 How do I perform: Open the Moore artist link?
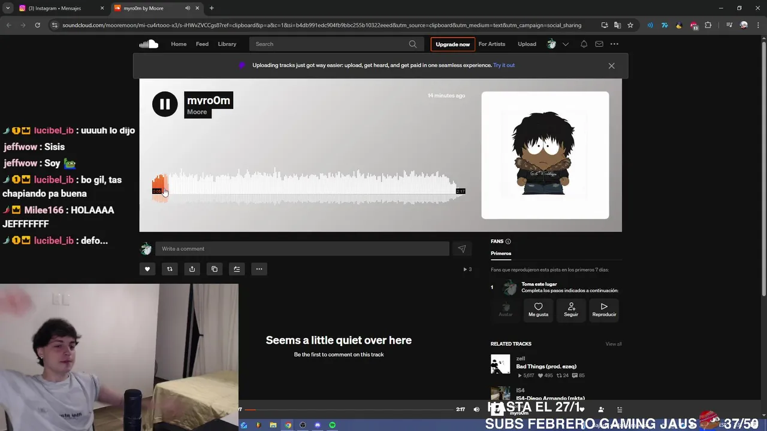197,112
